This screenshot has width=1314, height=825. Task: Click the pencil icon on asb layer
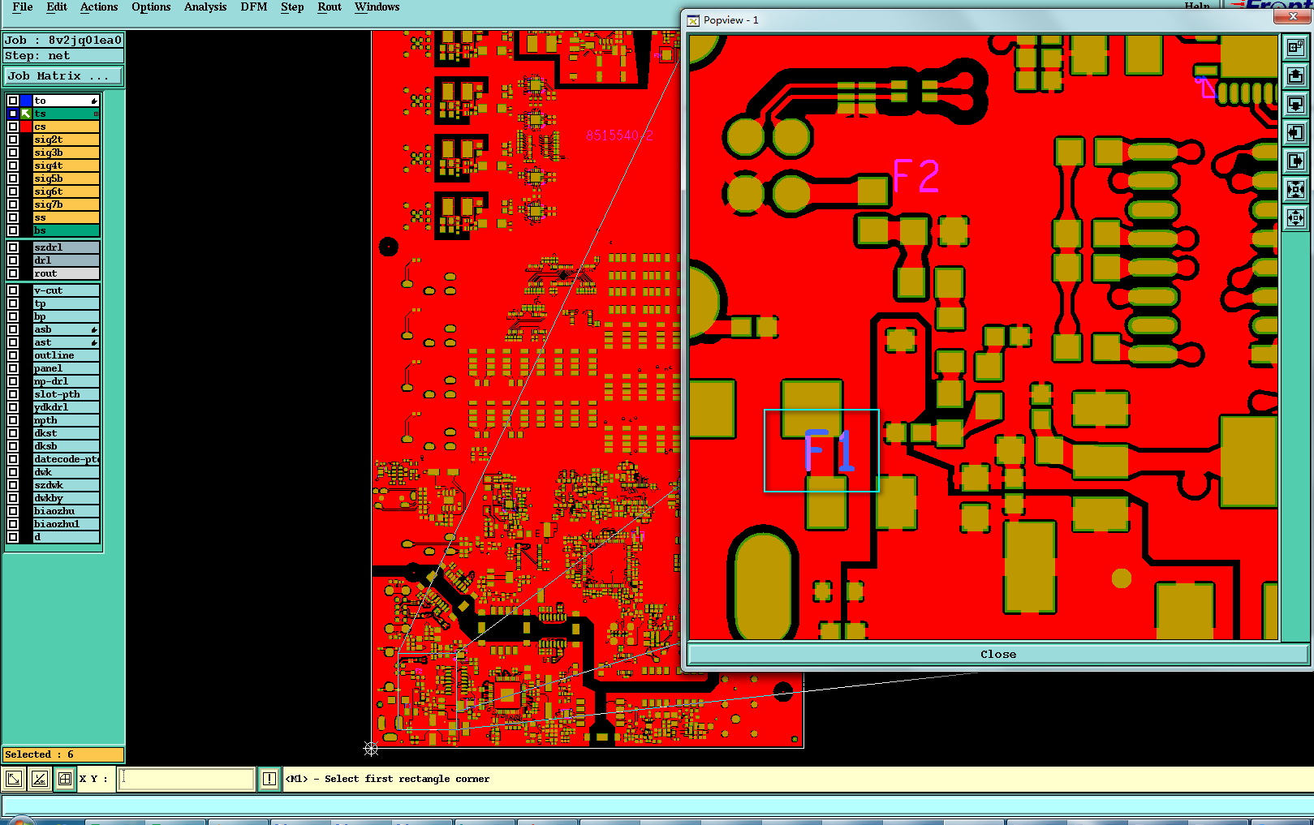94,329
